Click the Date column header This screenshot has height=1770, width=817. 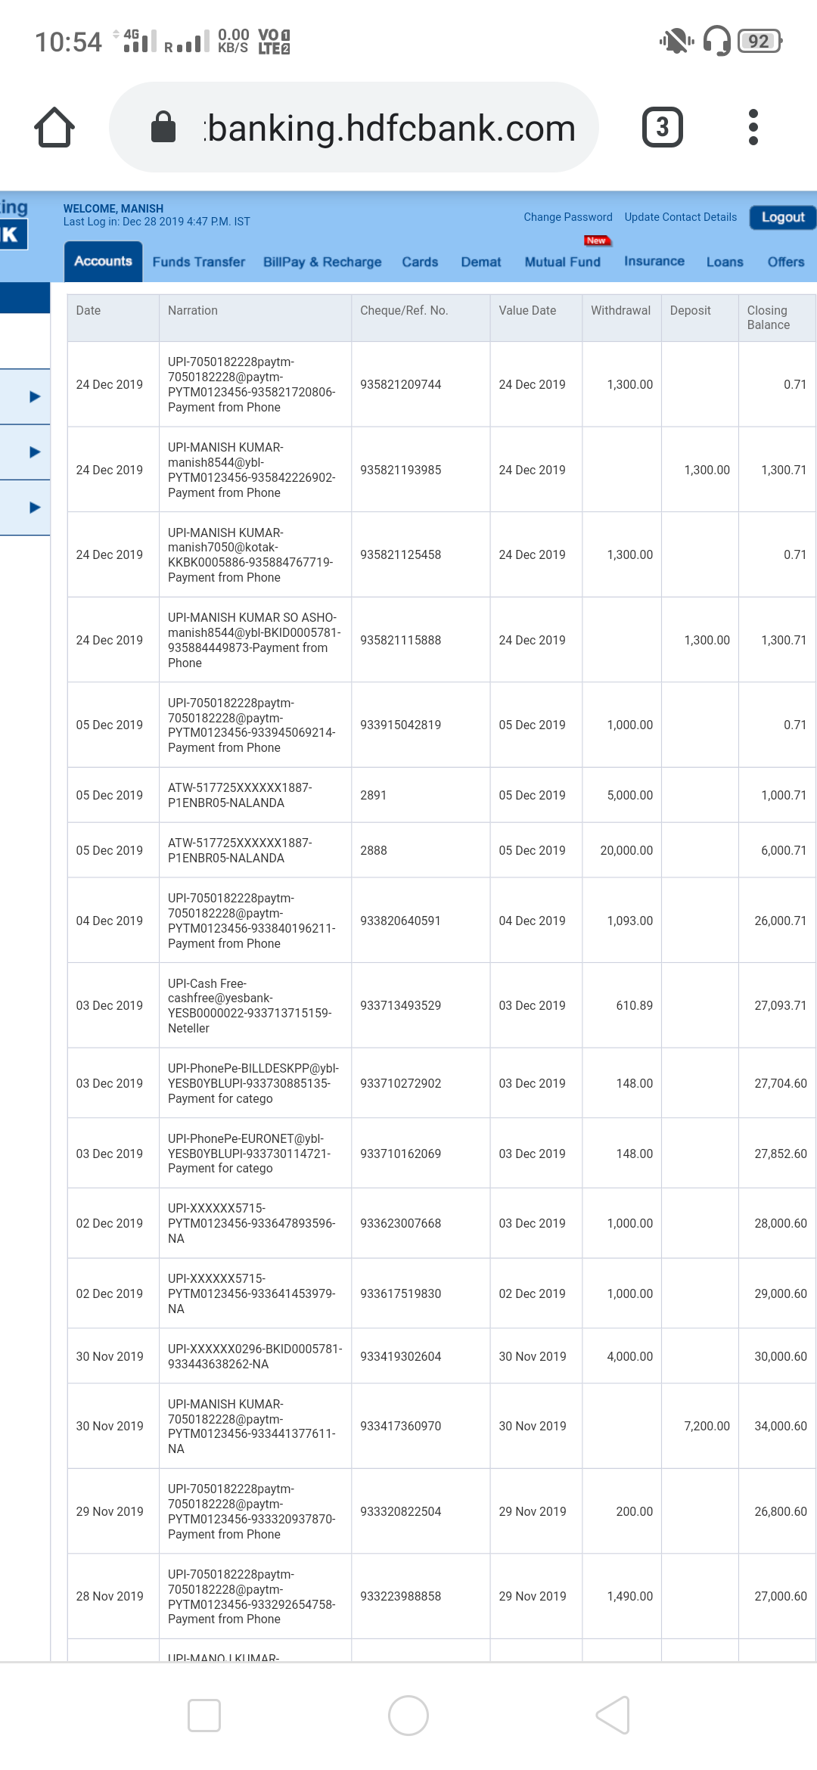[x=113, y=318]
